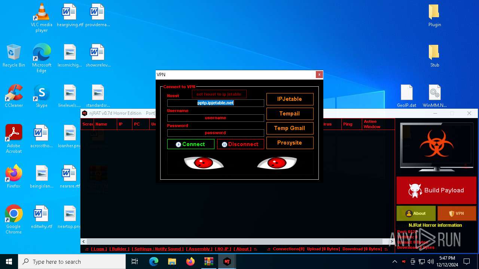The width and height of the screenshot is (479, 269).
Task: Open nearare.rtf document icon
Action: [x=70, y=177]
